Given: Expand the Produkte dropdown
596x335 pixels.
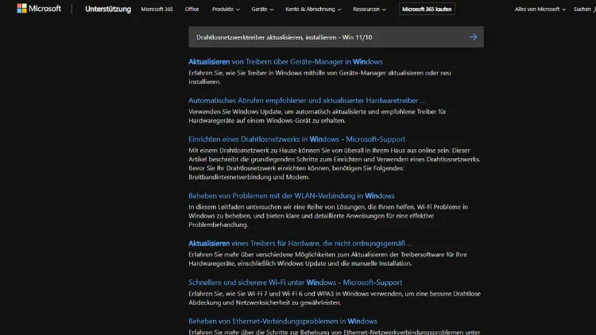Looking at the screenshot, I should [226, 9].
